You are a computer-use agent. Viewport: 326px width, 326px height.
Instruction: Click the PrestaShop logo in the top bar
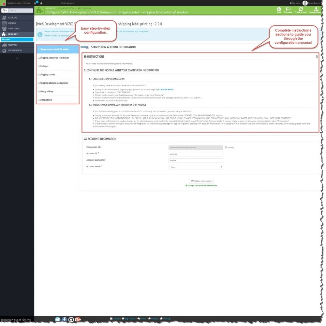(x=4, y=3)
